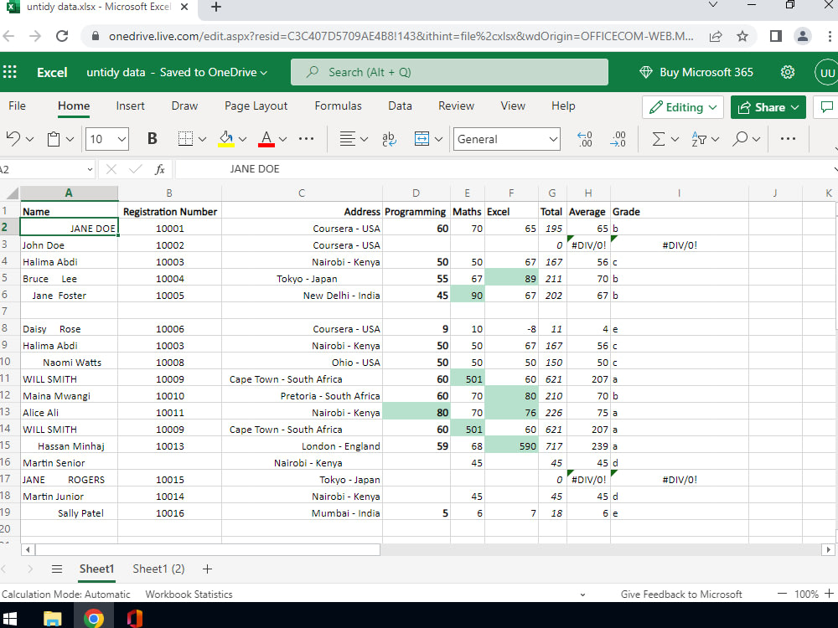Open the font color dropdown arrow

(283, 139)
